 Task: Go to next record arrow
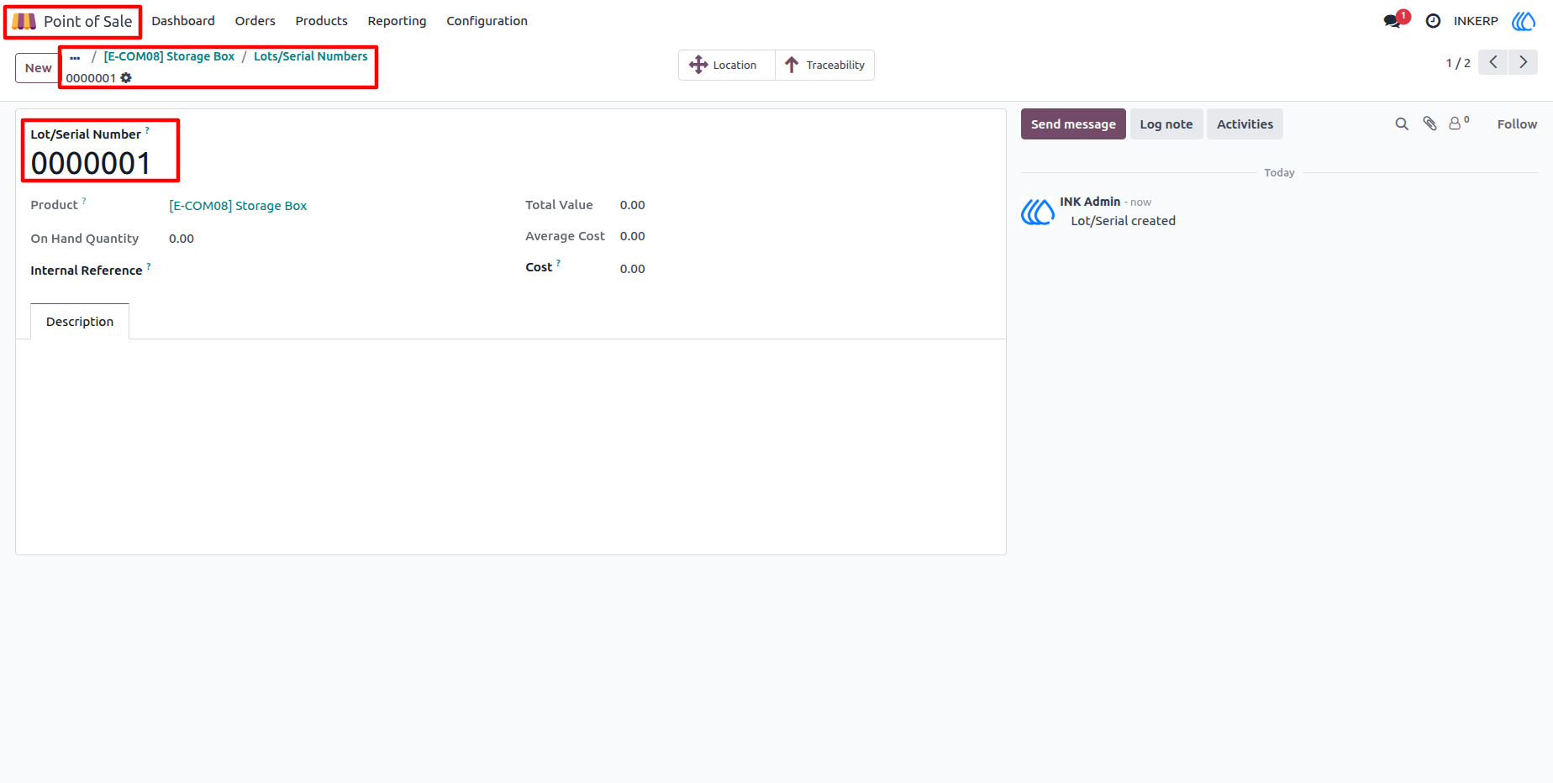pos(1524,62)
